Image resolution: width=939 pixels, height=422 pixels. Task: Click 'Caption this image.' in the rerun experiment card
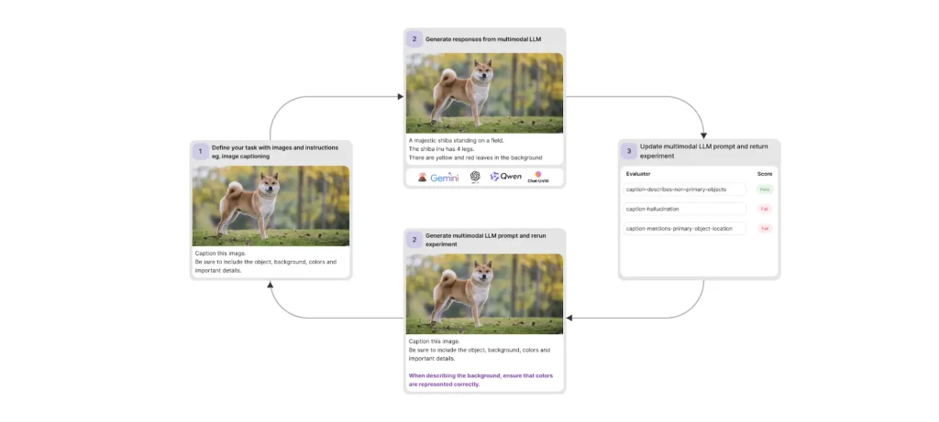[x=434, y=341]
